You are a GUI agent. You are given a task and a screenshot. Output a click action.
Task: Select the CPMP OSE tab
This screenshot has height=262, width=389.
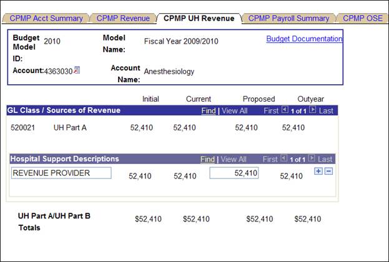(x=362, y=18)
